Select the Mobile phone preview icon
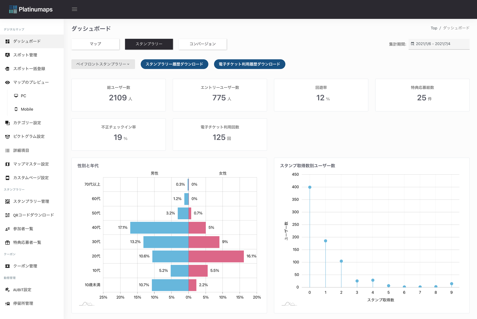The image size is (477, 319). pyautogui.click(x=16, y=109)
